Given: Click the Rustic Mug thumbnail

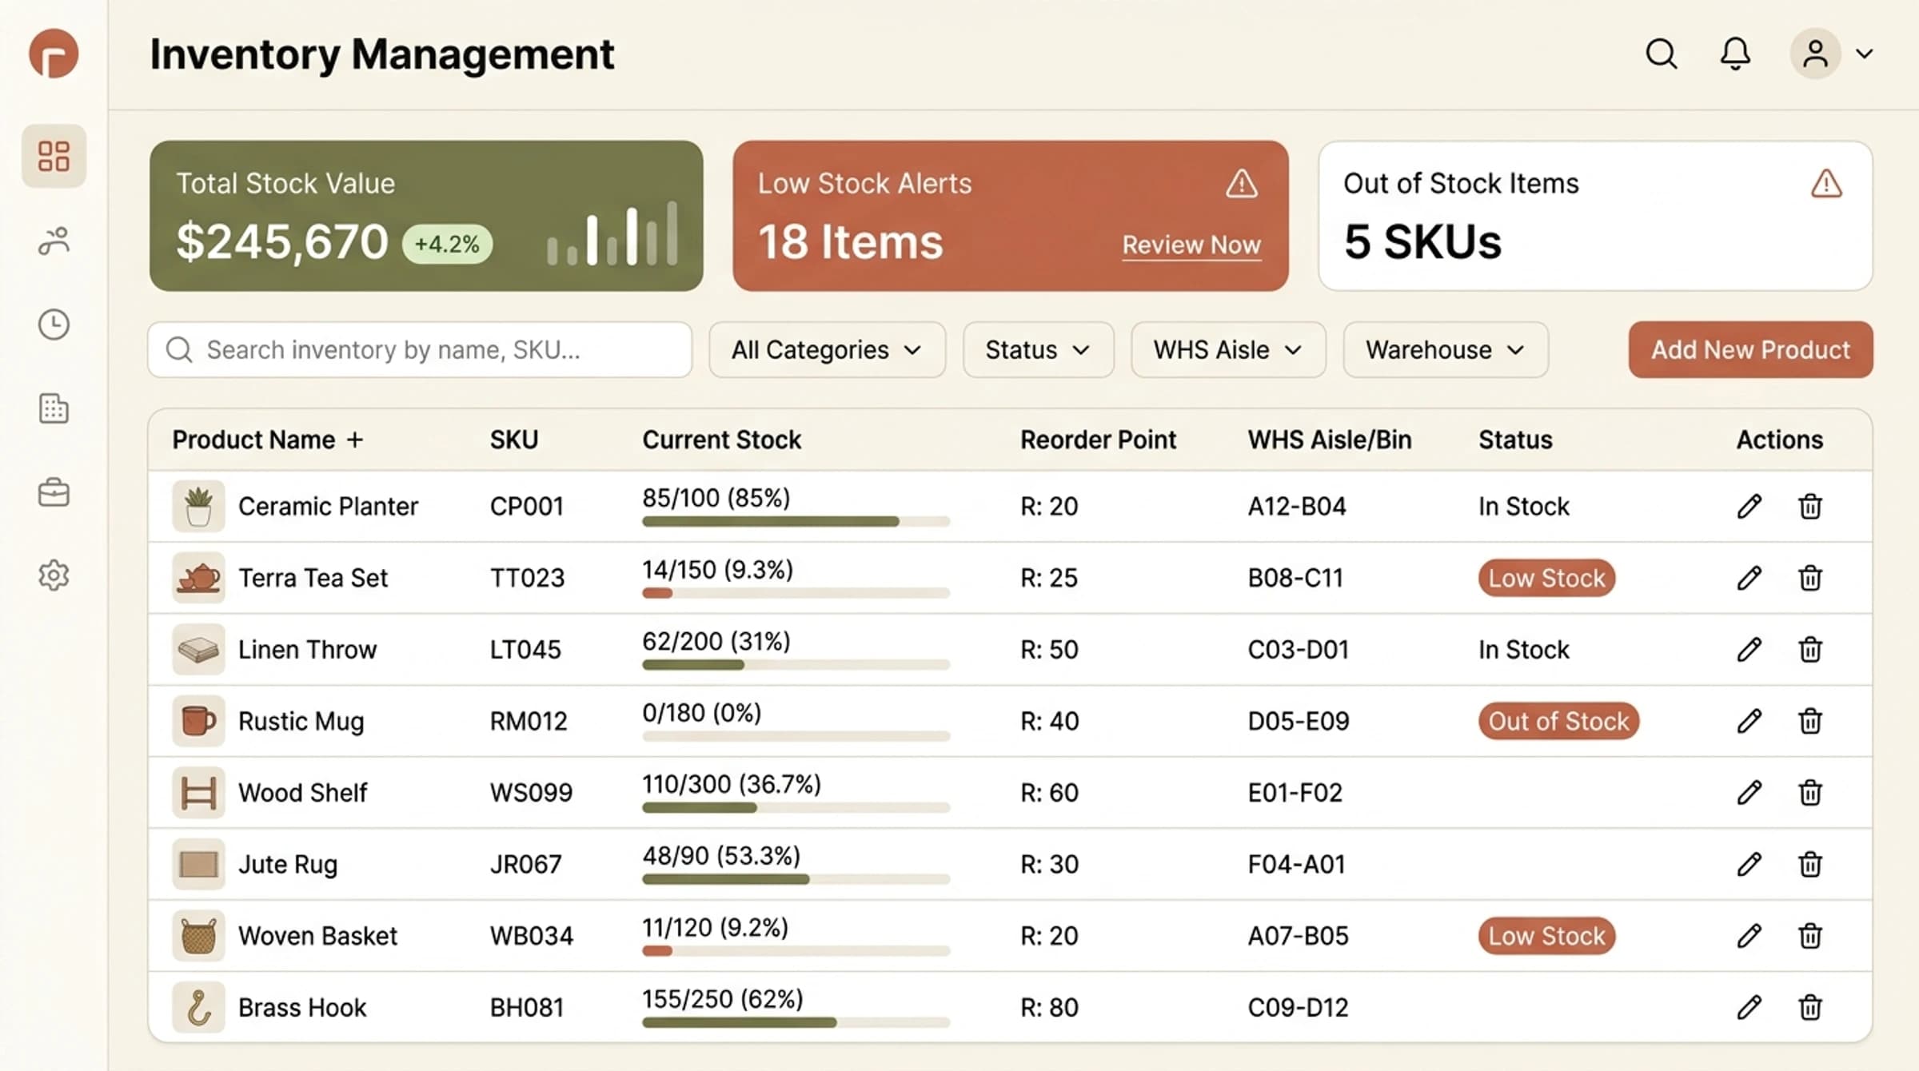Looking at the screenshot, I should pyautogui.click(x=198, y=721).
